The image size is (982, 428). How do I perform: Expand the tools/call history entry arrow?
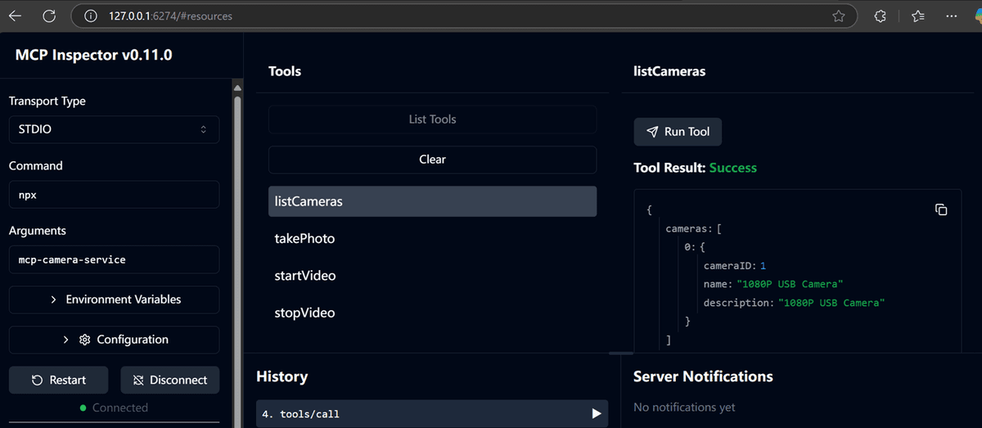pos(597,414)
